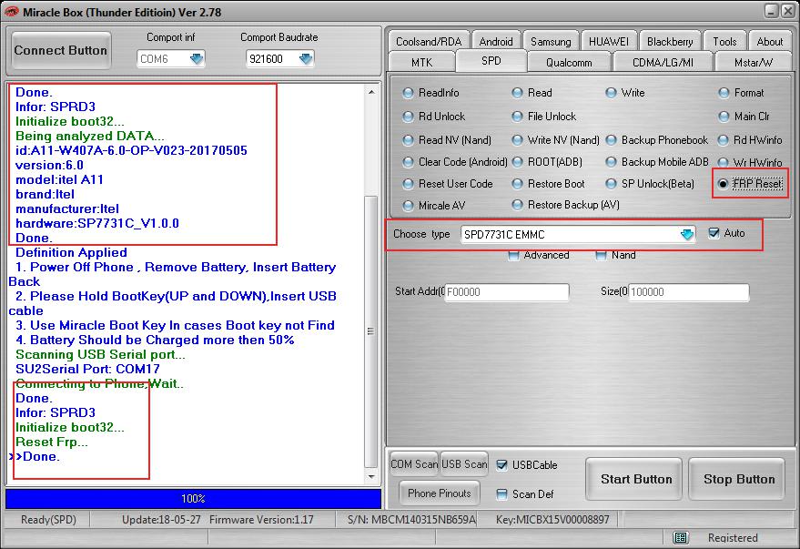Switch to the Android tab
The image size is (800, 549).
pos(496,41)
